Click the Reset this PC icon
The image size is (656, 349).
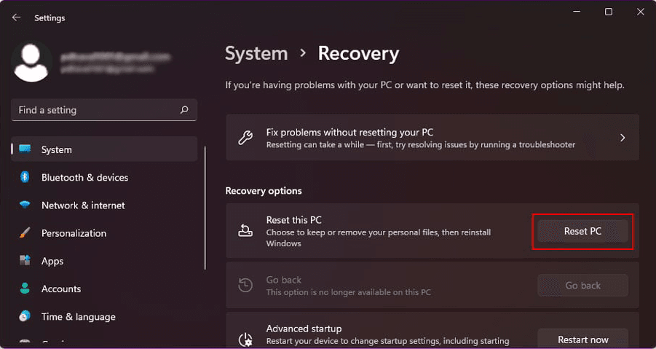point(246,231)
